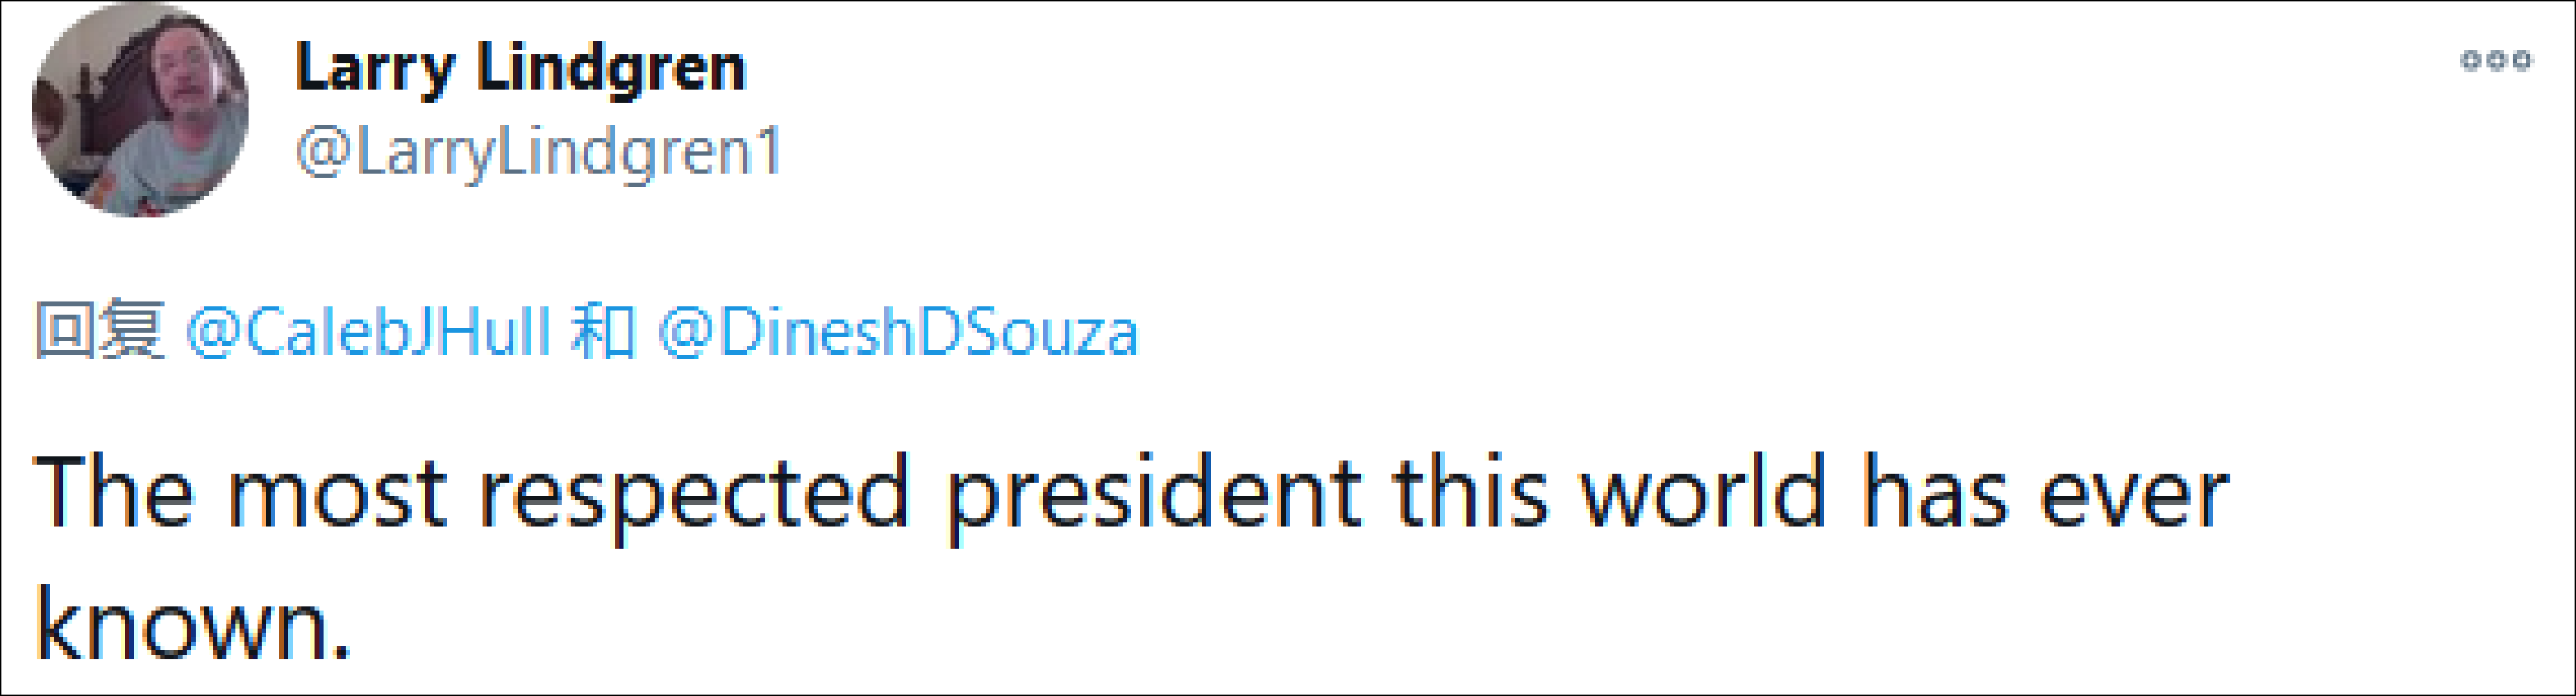This screenshot has width=2576, height=696.
Task: Click the 回复 reply label
Action: 99,330
